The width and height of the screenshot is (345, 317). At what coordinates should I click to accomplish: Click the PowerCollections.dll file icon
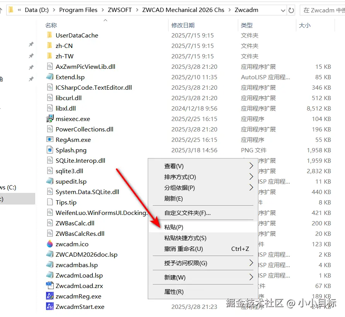[x=50, y=129]
